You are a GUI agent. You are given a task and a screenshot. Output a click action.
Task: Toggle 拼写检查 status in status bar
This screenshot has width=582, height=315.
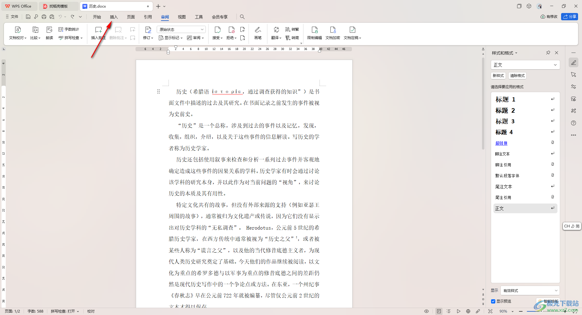click(x=65, y=311)
